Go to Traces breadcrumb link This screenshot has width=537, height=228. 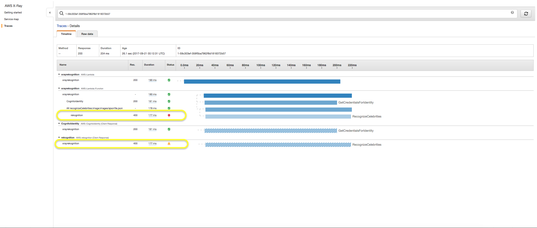pyautogui.click(x=62, y=26)
